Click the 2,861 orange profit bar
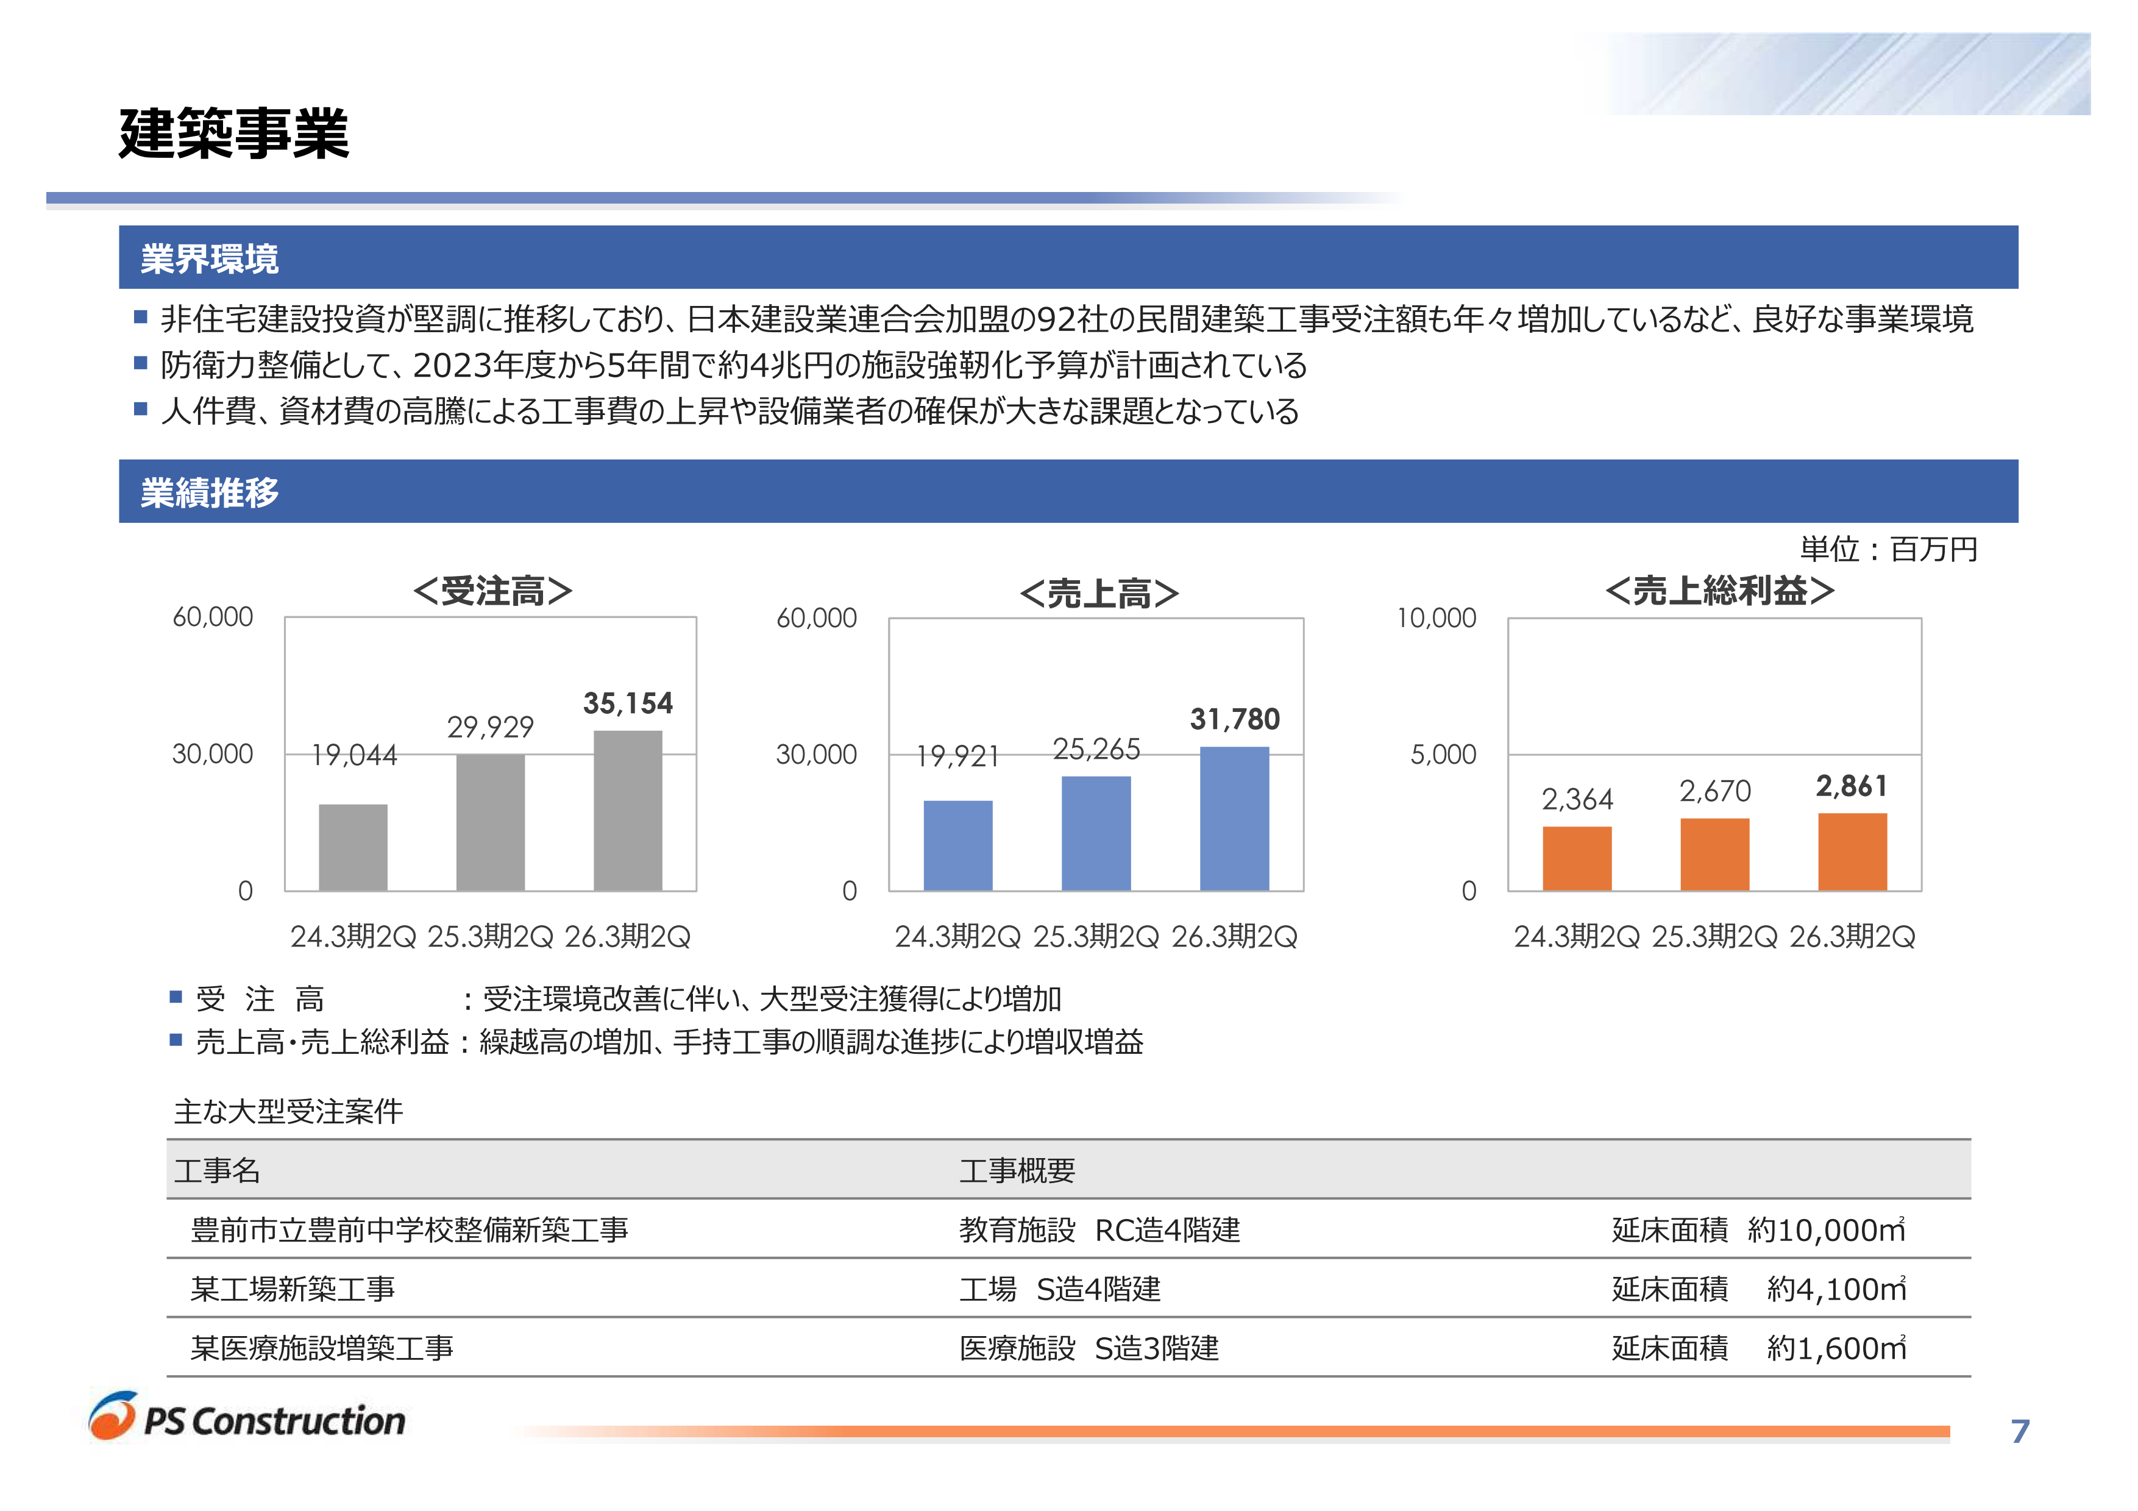The image size is (2138, 1511). point(1852,852)
